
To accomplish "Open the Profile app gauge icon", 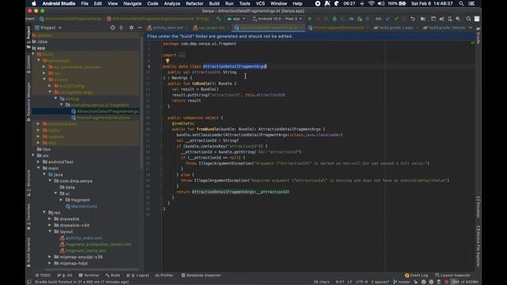I will tap(351, 19).
